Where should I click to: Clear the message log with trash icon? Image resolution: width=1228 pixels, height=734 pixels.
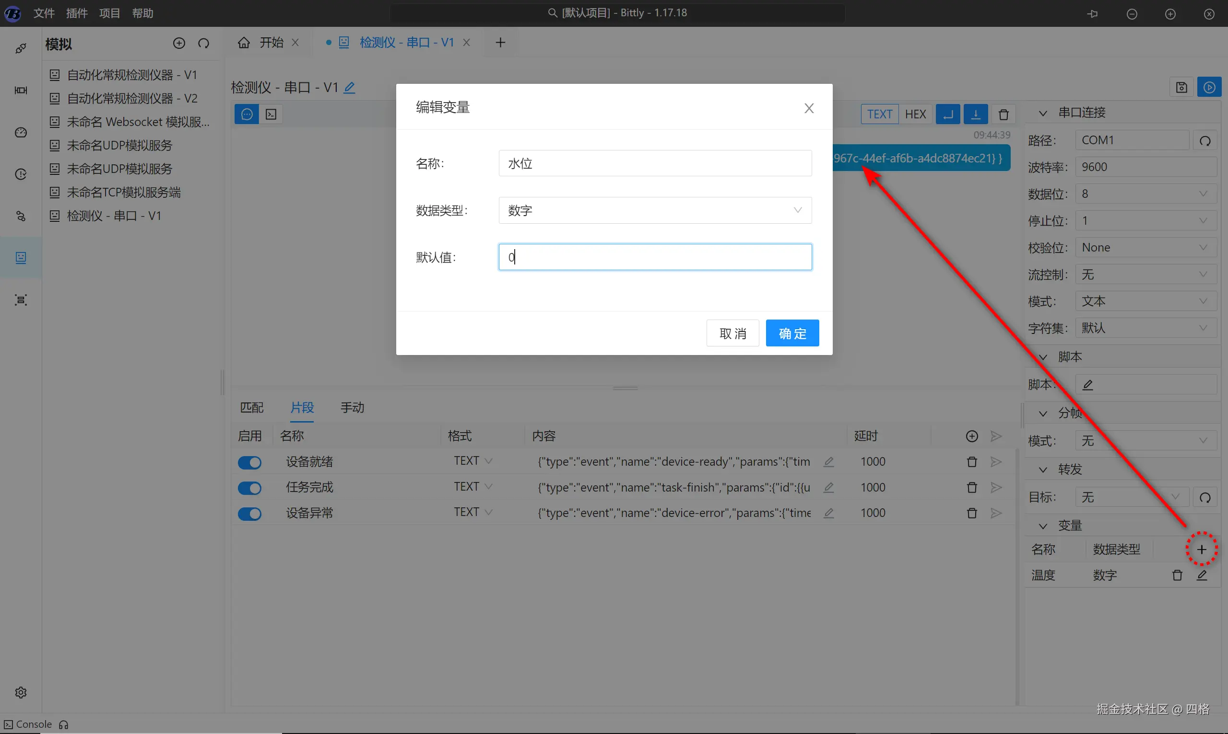tap(1004, 115)
